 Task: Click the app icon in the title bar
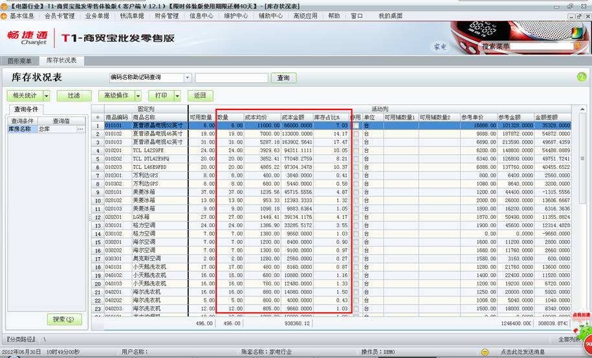pyautogui.click(x=5, y=5)
